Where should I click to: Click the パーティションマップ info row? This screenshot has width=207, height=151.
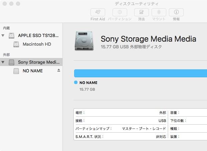pos(120,129)
